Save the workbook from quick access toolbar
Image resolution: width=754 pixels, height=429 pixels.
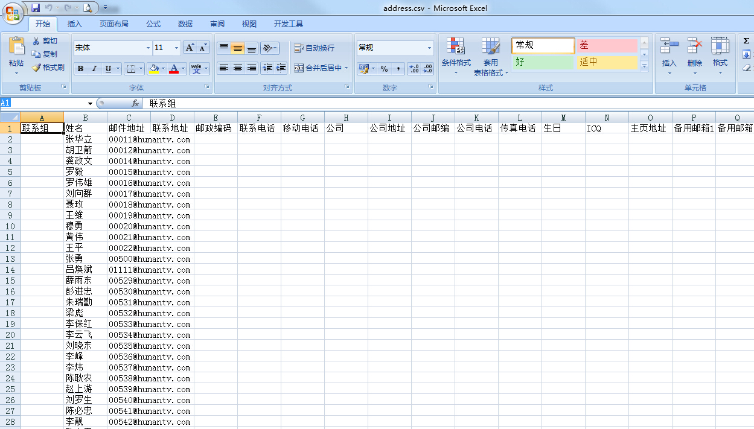36,8
